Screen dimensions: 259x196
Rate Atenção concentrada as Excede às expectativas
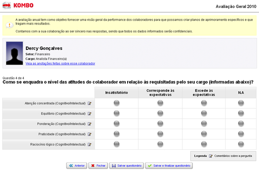[204, 103]
